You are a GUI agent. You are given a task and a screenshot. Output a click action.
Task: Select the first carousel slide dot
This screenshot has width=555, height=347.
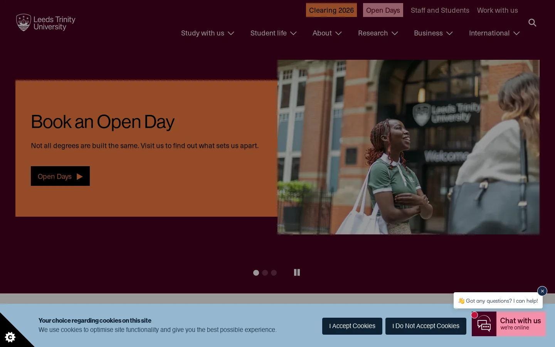(x=256, y=273)
